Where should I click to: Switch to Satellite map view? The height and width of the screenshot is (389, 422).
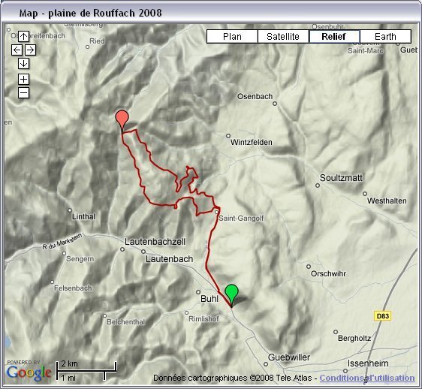[x=283, y=36]
